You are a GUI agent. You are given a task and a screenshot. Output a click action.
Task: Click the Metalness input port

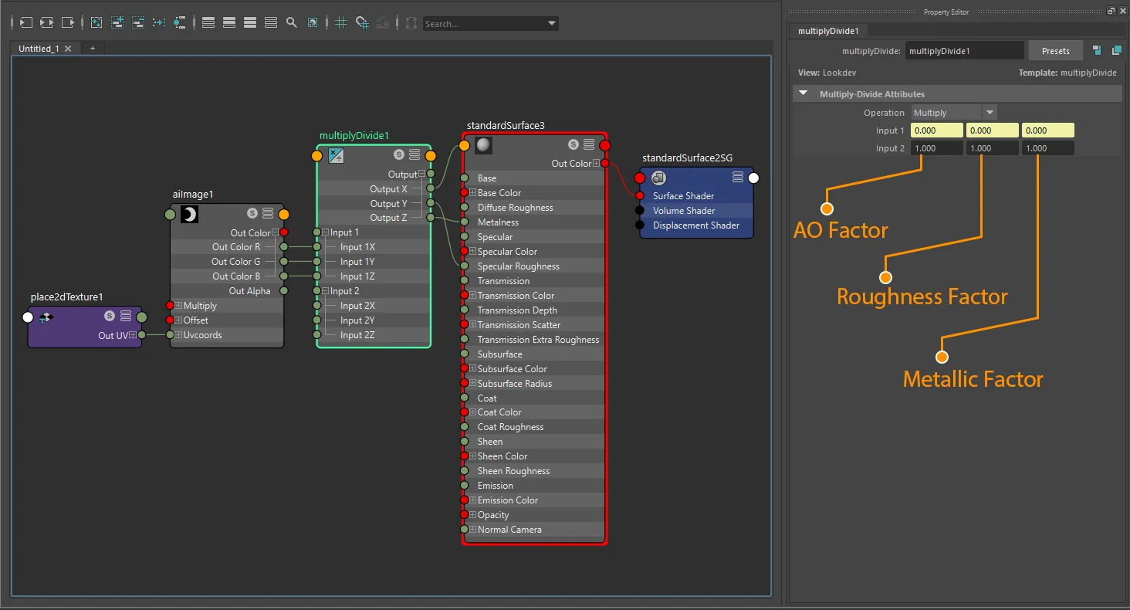(465, 222)
